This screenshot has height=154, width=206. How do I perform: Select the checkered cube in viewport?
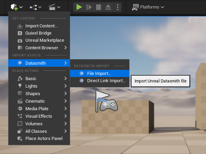tap(118, 117)
